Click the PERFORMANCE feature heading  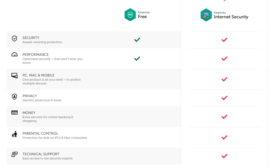(x=36, y=55)
